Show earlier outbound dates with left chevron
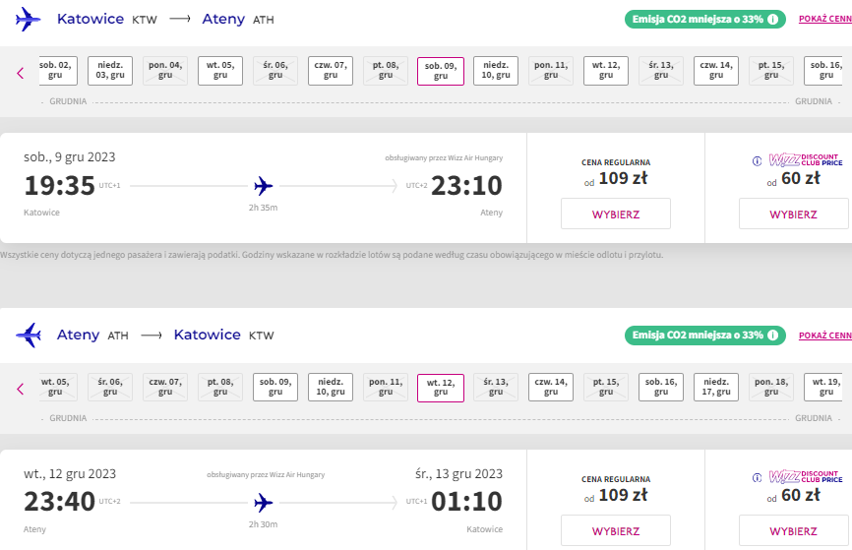 21,73
